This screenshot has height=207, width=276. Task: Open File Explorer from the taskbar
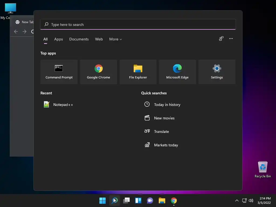[162, 201]
